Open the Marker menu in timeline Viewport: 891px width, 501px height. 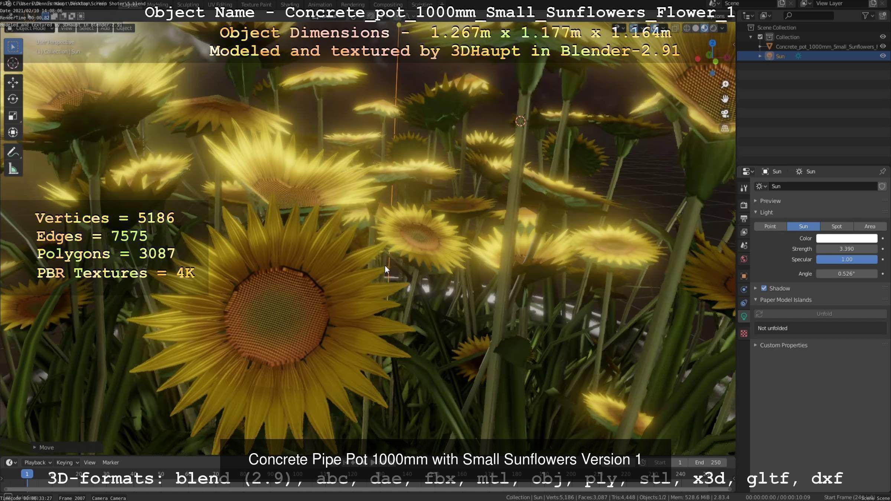coord(110,462)
